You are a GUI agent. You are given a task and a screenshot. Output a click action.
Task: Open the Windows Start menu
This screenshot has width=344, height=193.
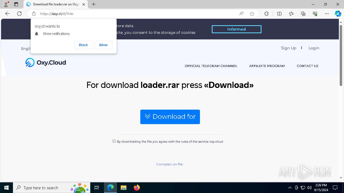tap(6, 188)
